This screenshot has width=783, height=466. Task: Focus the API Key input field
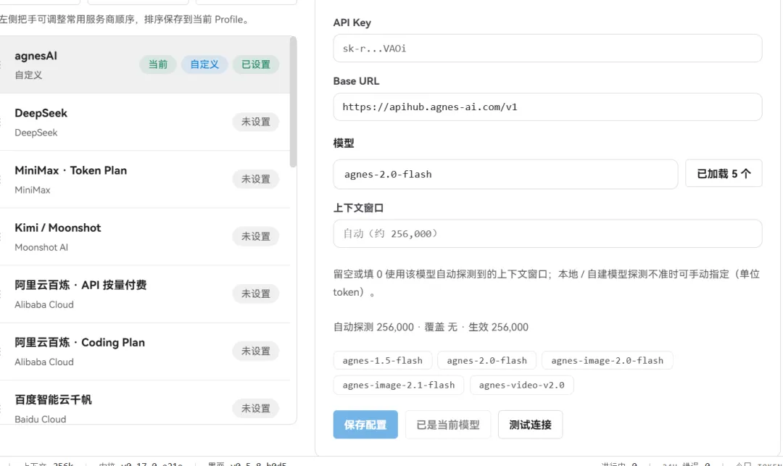click(547, 49)
